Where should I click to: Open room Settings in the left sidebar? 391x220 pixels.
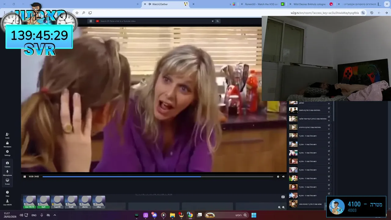click(7, 153)
